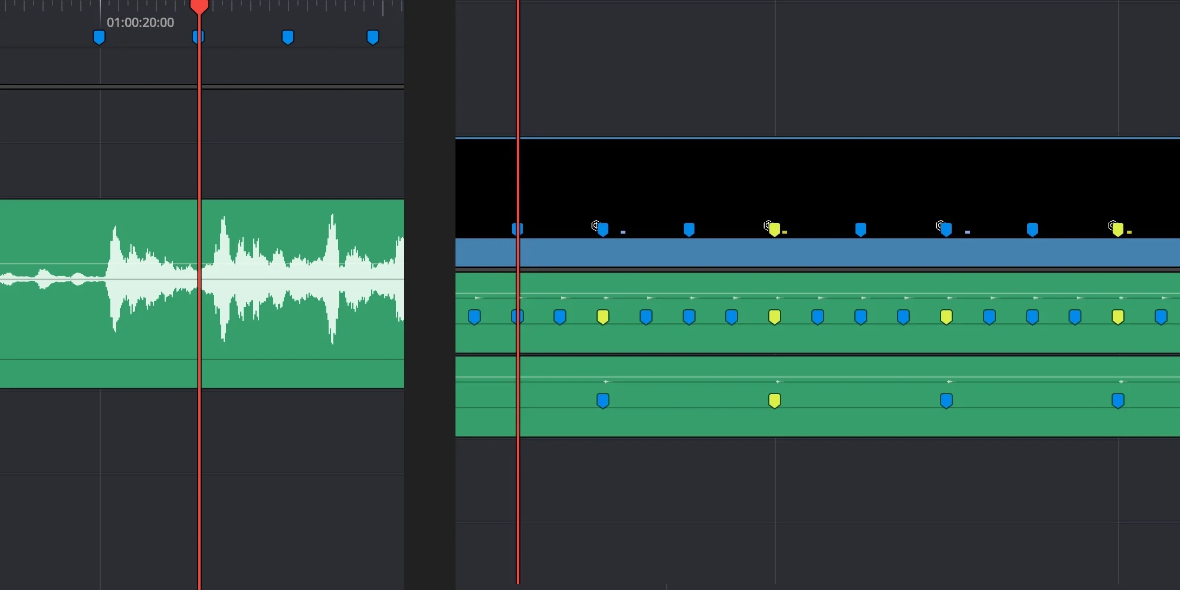Select the first yellow marker on the black clip

(775, 229)
